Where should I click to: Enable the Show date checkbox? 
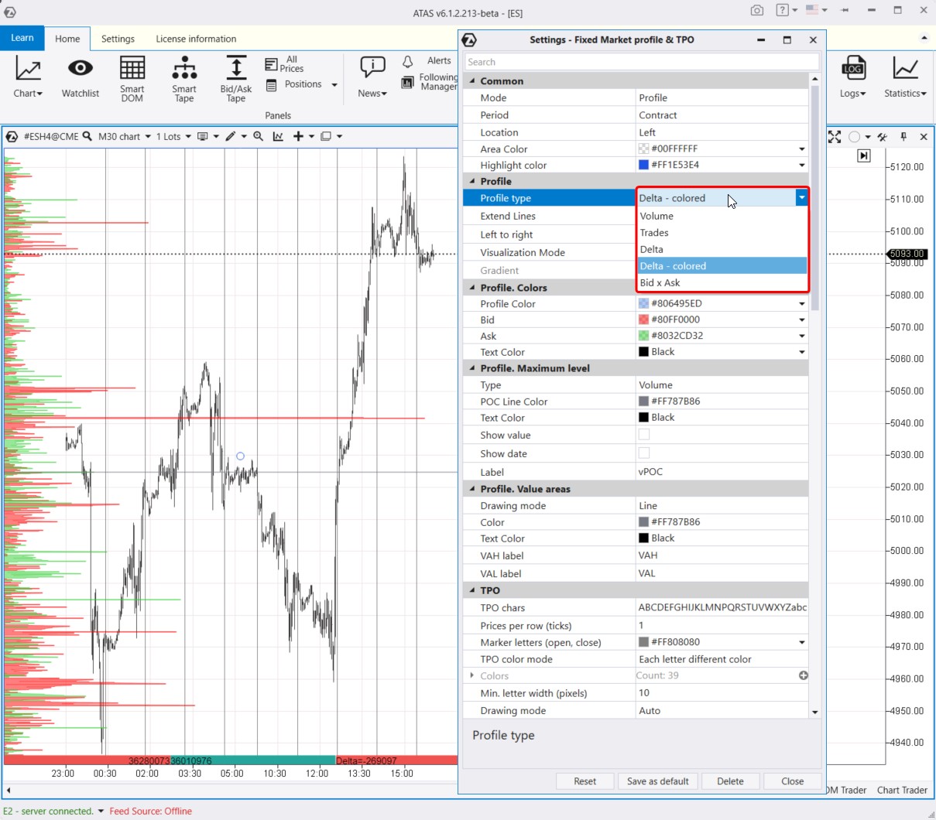tap(643, 453)
